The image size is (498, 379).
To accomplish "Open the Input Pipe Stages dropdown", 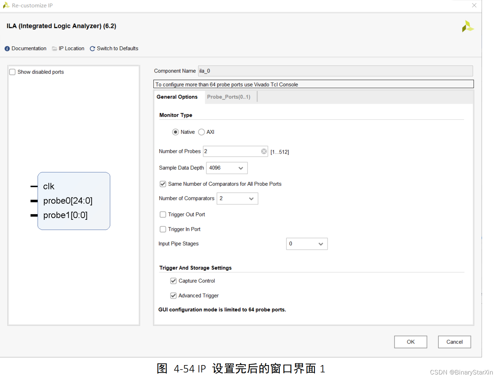I will click(x=307, y=244).
